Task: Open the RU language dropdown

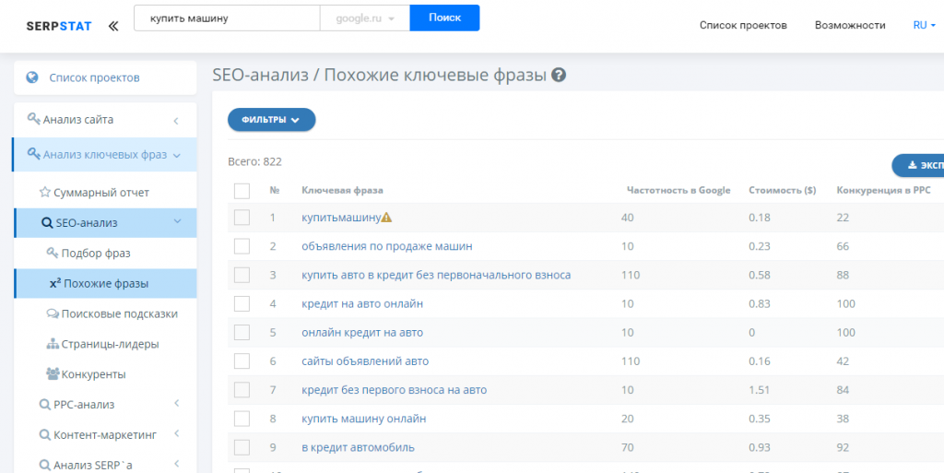Action: tap(924, 25)
